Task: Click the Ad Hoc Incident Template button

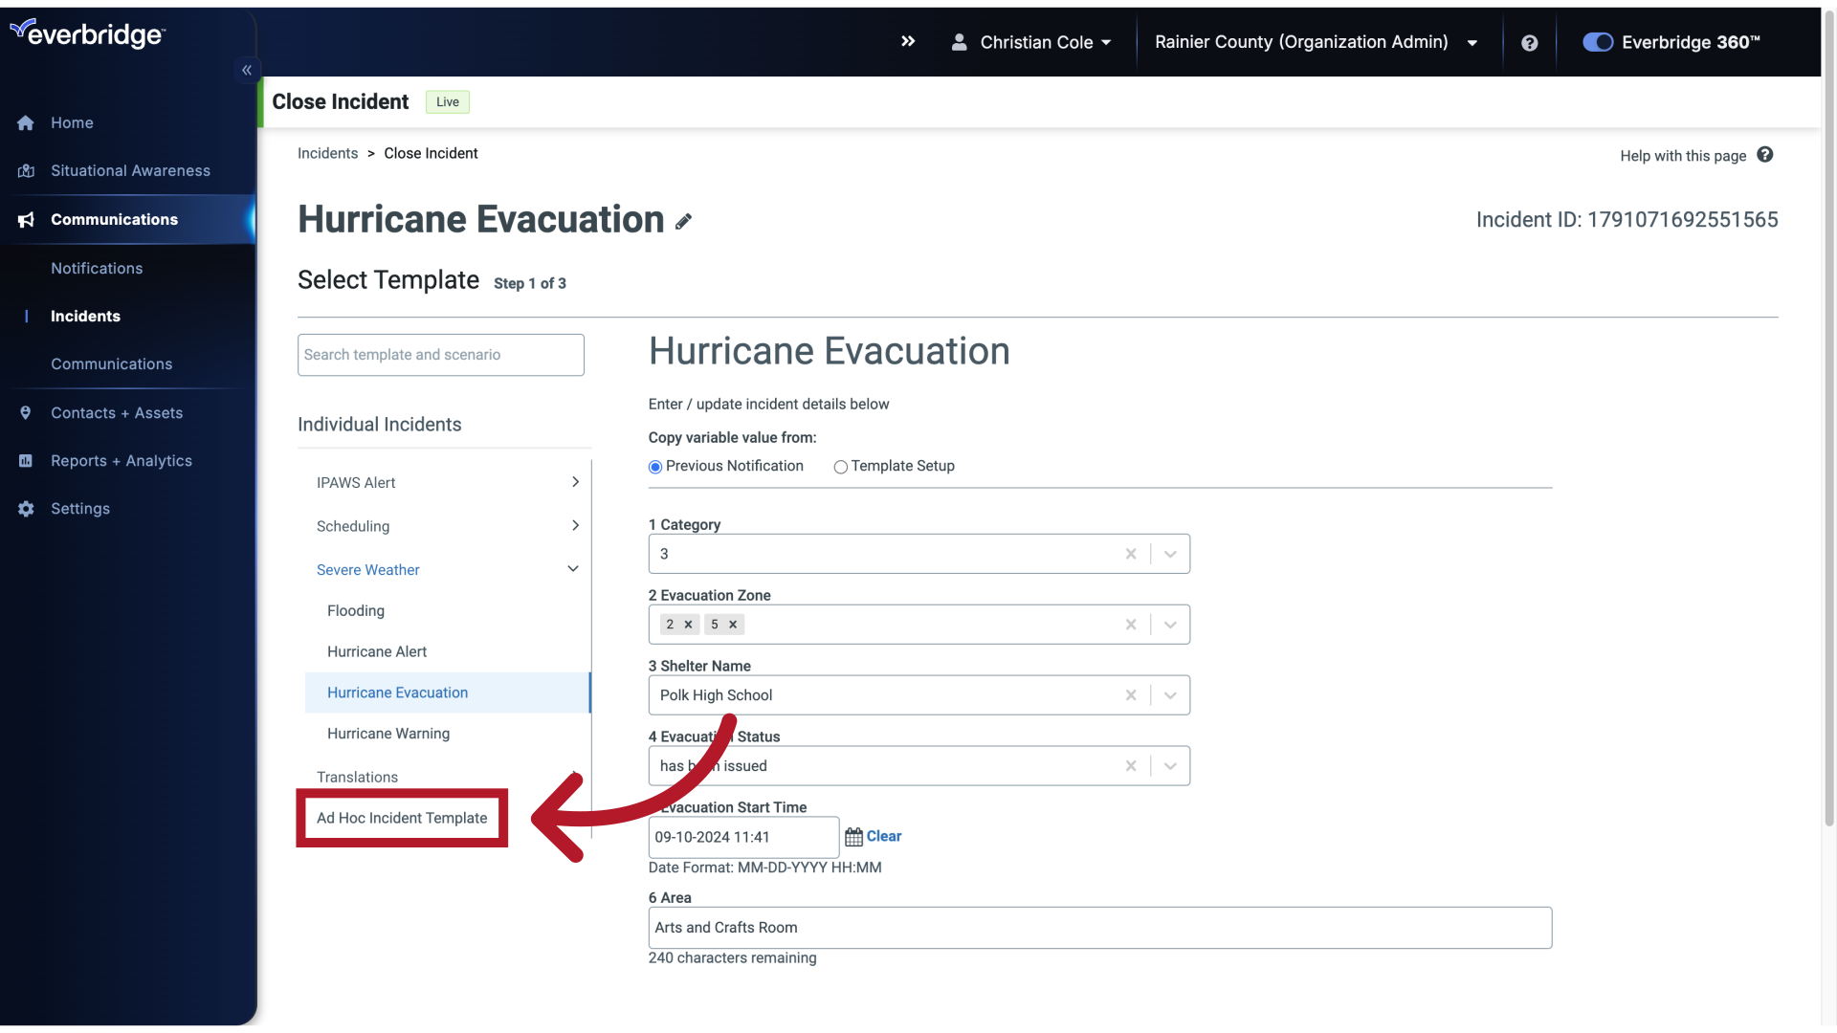Action: coord(401,818)
